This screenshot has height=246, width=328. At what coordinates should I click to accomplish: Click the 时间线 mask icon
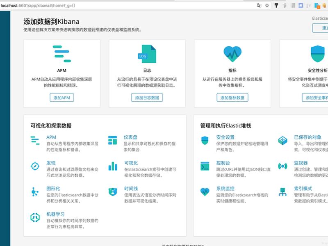pyautogui.click(x=113, y=192)
